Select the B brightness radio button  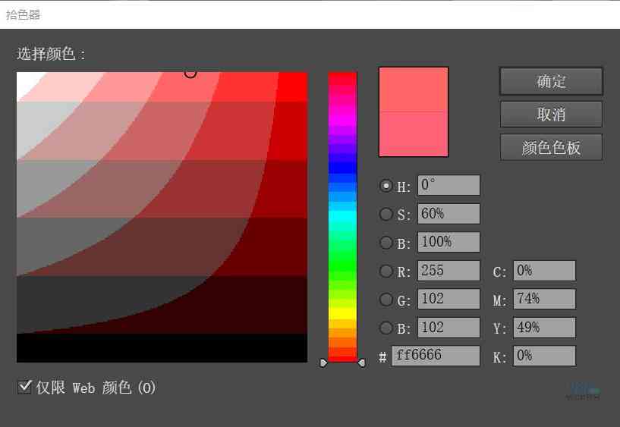click(386, 243)
